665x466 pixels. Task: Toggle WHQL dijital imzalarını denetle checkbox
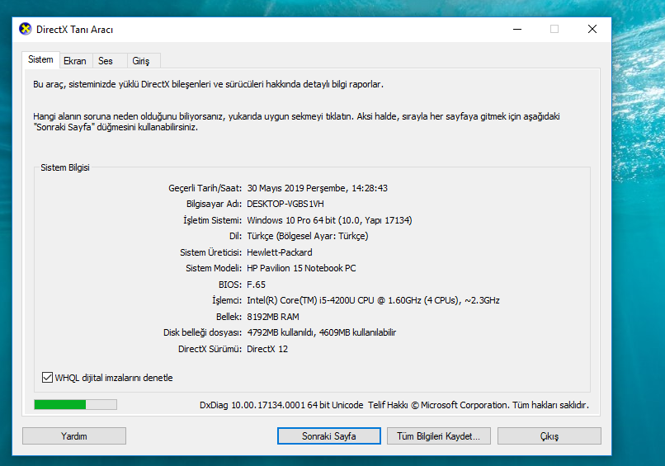tap(47, 378)
